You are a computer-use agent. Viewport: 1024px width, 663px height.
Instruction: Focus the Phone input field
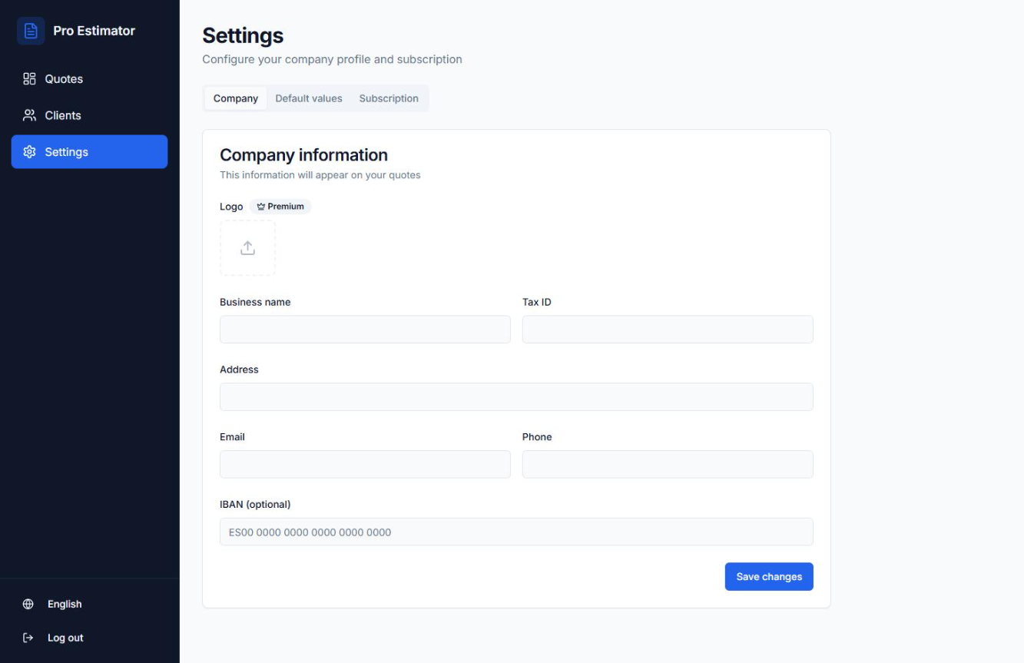pos(668,465)
